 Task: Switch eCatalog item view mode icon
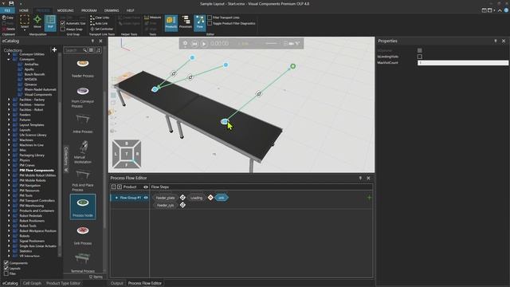click(x=92, y=50)
